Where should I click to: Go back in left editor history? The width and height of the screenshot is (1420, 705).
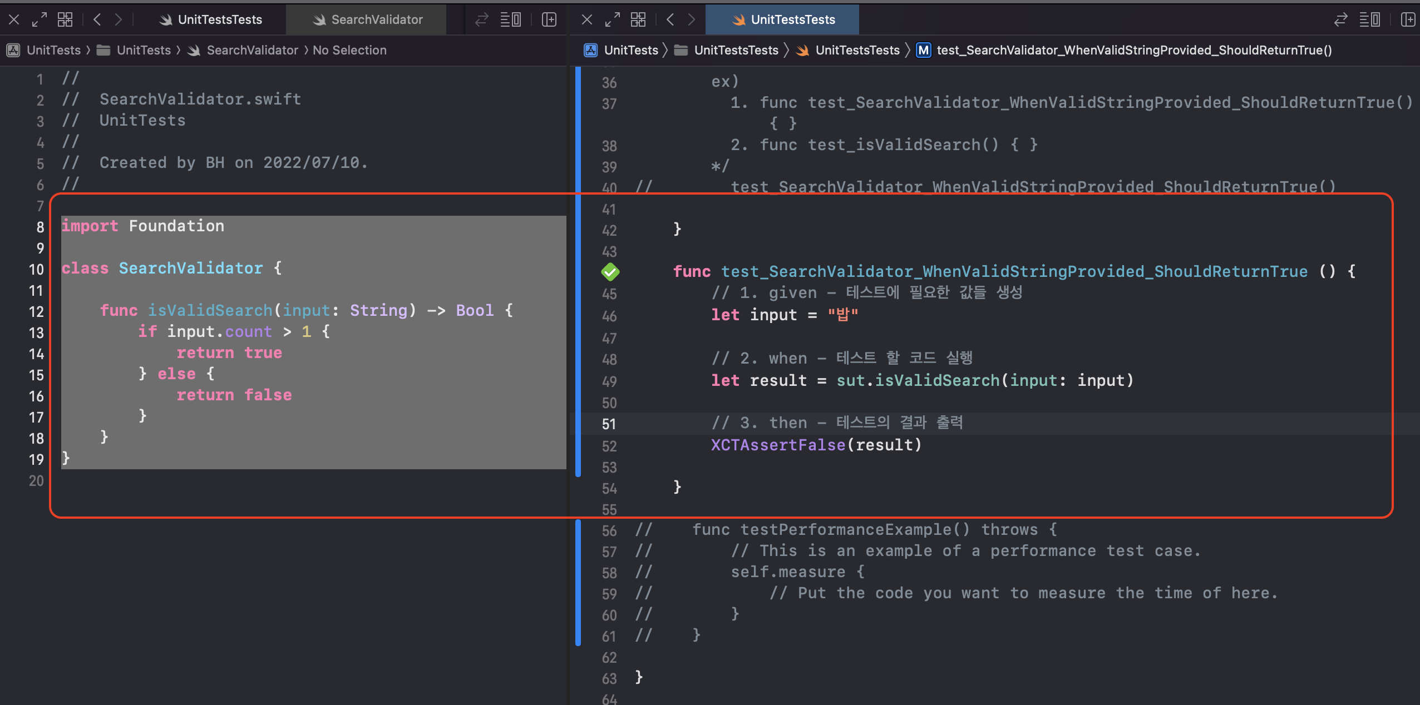click(x=97, y=20)
